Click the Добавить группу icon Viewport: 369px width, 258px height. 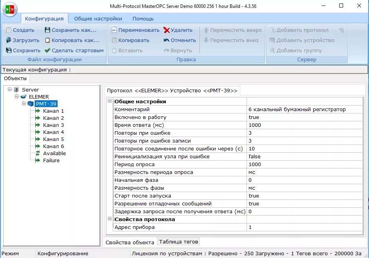click(x=272, y=50)
